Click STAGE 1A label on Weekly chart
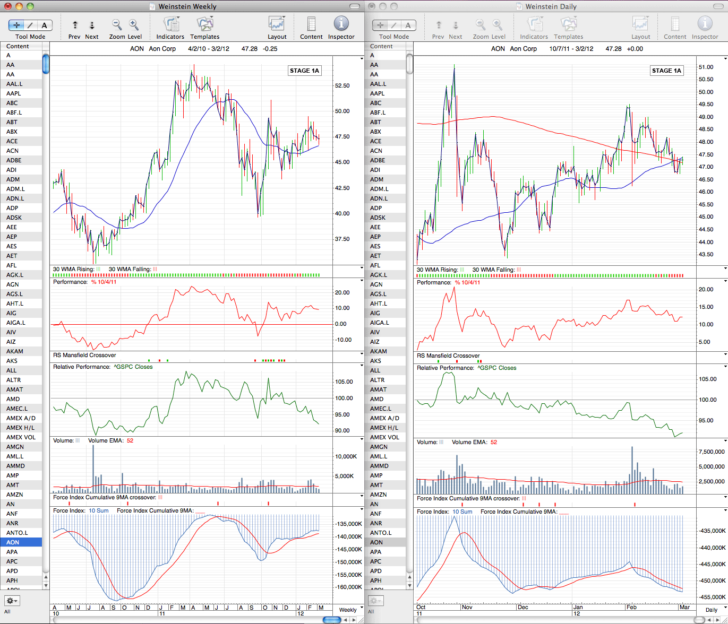This screenshot has height=624, width=728. (x=304, y=71)
